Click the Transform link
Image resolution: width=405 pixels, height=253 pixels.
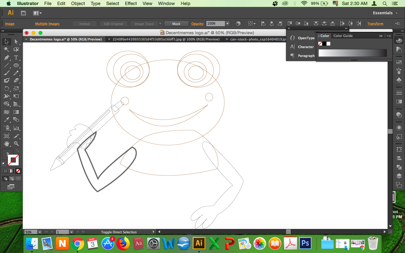(375, 24)
